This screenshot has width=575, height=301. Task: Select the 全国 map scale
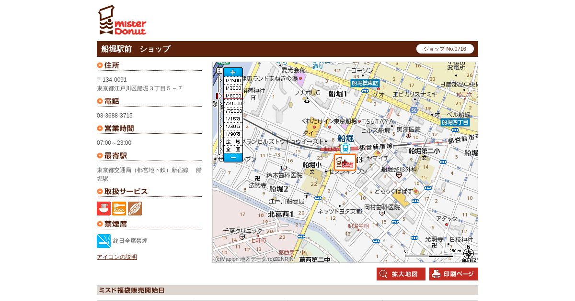(233, 149)
